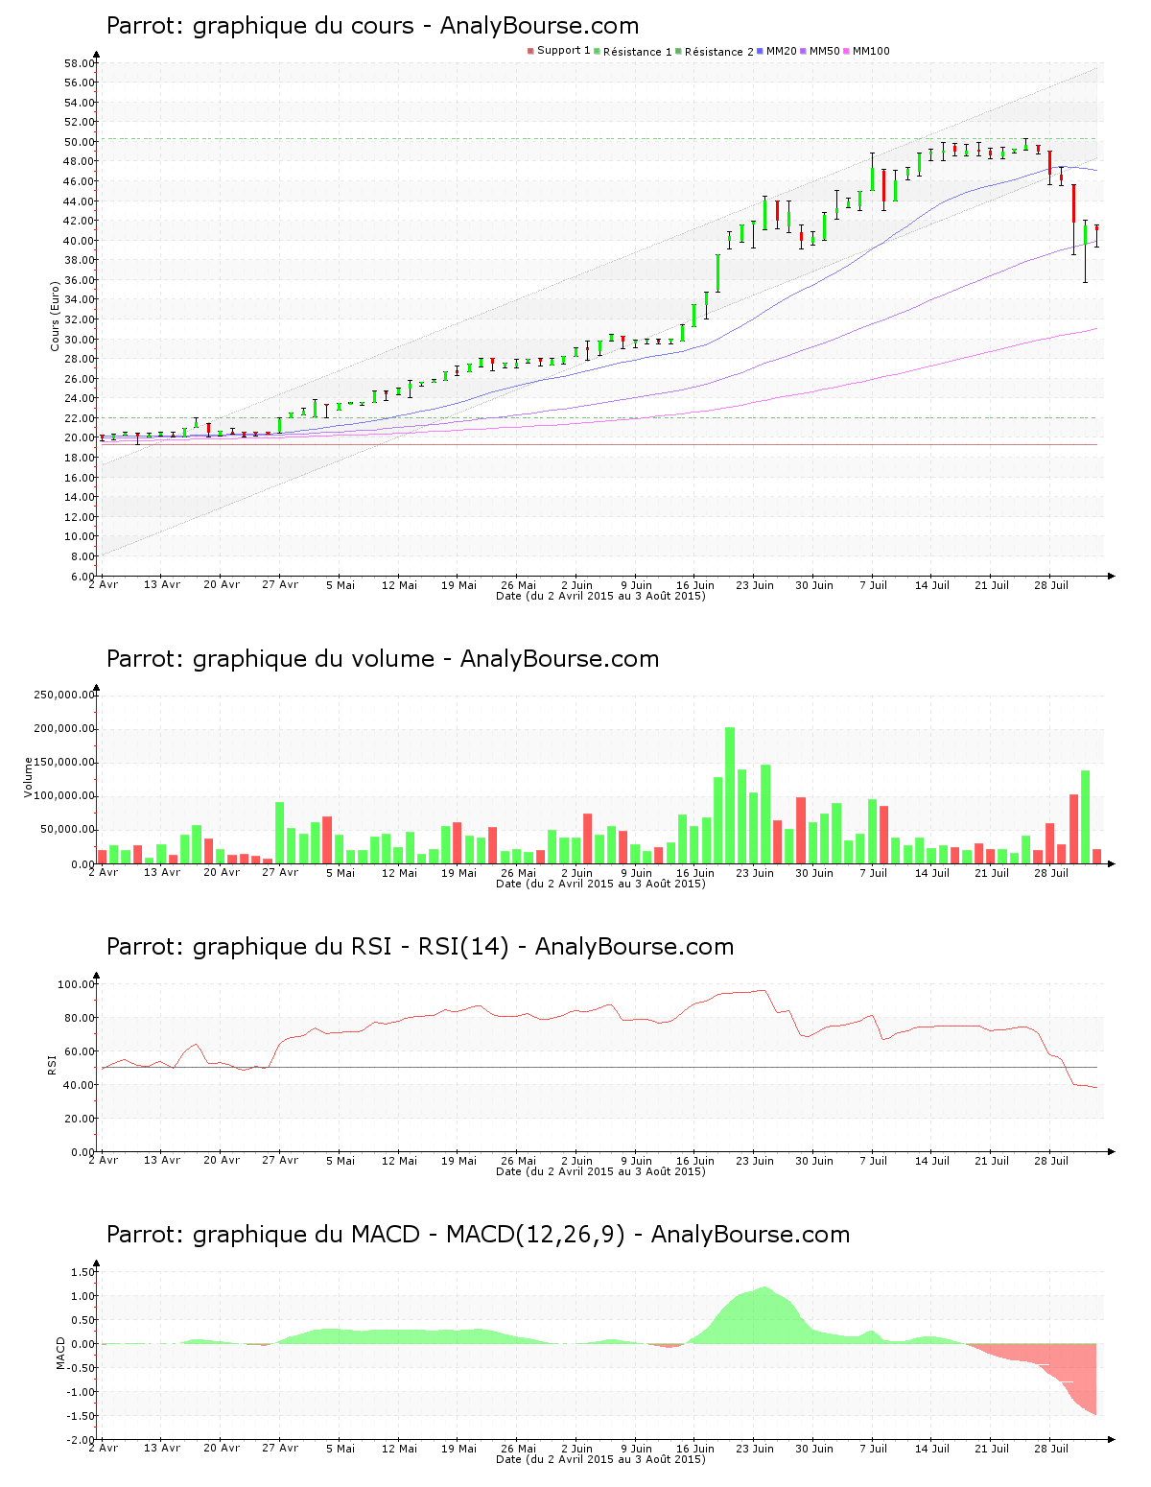Click the vertical "MACD" axis label
1151x1487 pixels.
click(x=61, y=1353)
